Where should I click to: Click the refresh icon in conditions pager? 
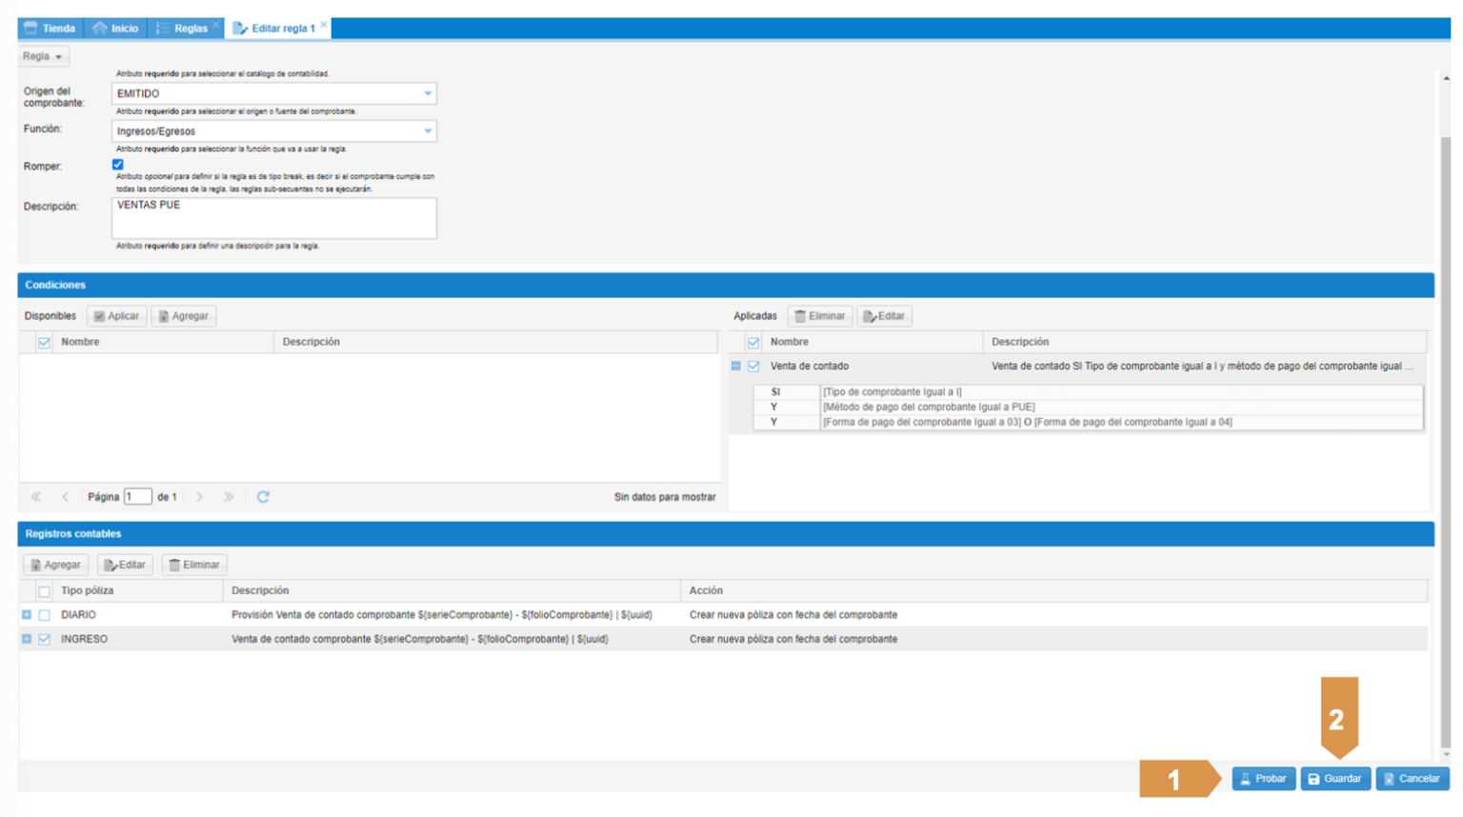[263, 496]
